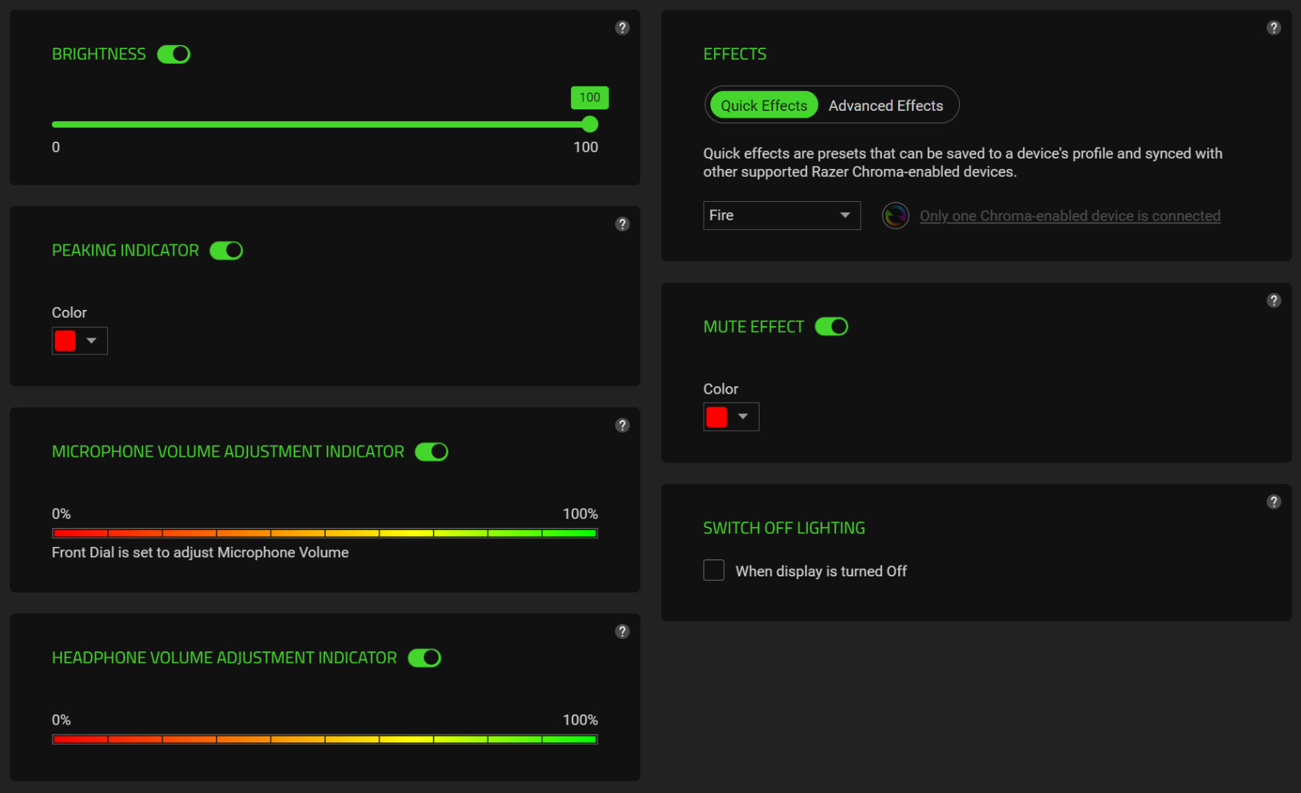The width and height of the screenshot is (1301, 793).
Task: Click 'Only one Chroma-enabled device is connected' link
Action: point(1070,216)
